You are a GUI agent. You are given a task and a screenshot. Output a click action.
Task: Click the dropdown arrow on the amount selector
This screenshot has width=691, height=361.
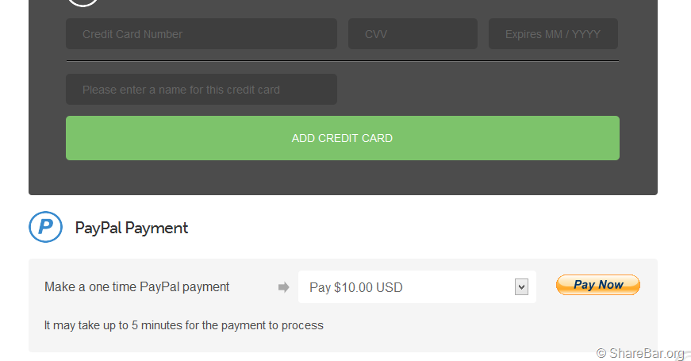(521, 287)
